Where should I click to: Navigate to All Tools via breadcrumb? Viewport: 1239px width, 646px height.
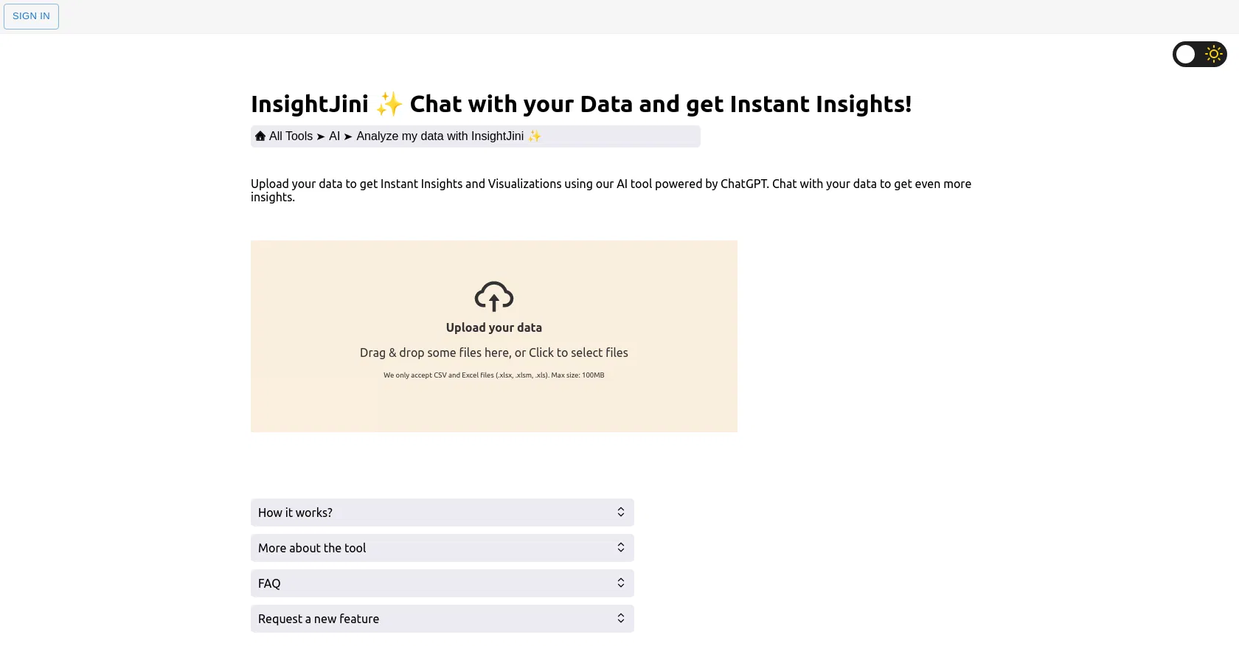(291, 136)
